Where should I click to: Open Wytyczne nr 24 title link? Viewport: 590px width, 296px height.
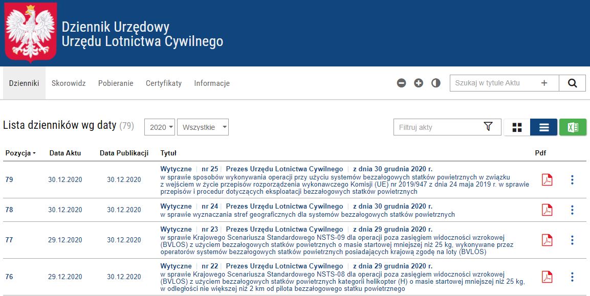pyautogui.click(x=296, y=207)
